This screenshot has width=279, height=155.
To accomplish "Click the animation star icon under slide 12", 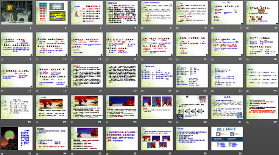I will [107, 59].
